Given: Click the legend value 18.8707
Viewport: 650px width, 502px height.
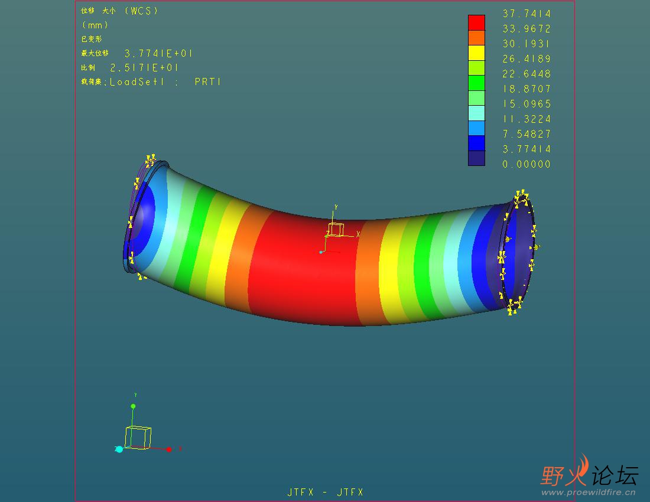Looking at the screenshot, I should (526, 89).
